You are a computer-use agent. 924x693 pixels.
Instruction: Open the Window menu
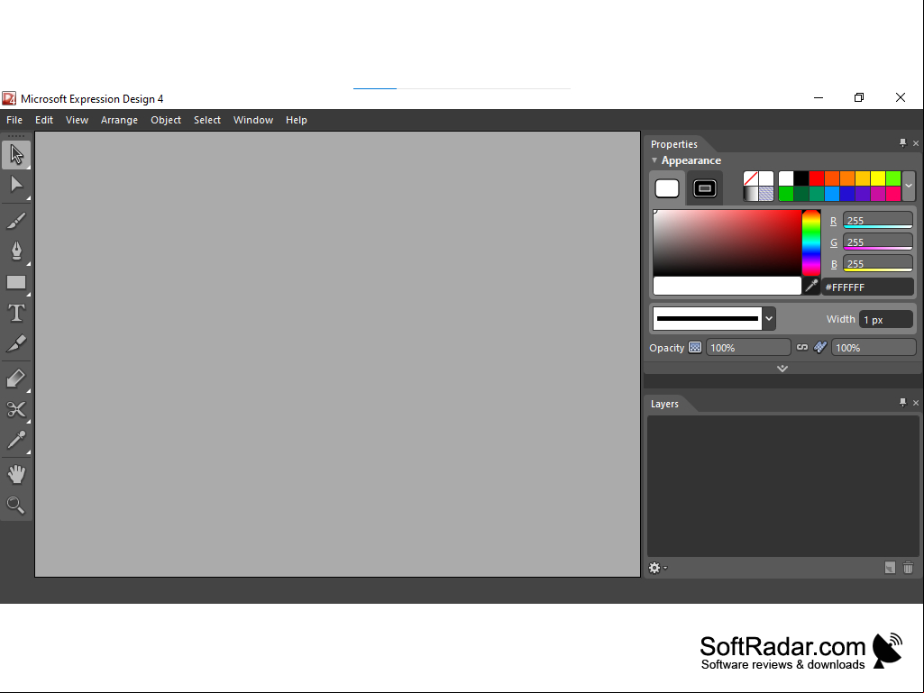[253, 120]
